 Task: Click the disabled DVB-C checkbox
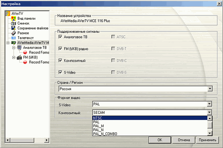113,61
